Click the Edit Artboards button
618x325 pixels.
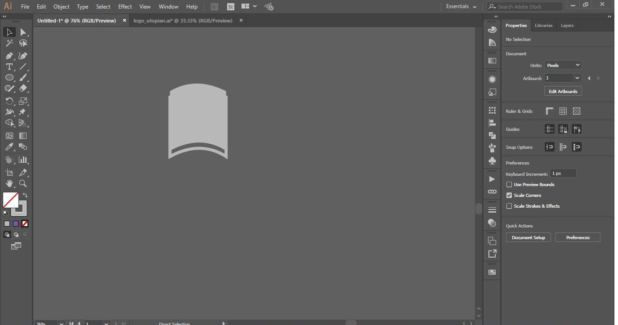coord(563,91)
